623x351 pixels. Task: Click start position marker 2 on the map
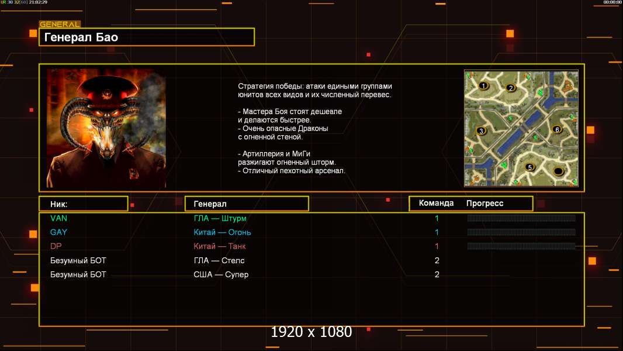tap(511, 88)
